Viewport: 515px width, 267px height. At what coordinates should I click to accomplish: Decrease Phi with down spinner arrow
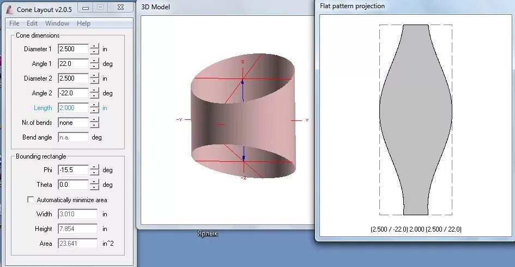[94, 173]
